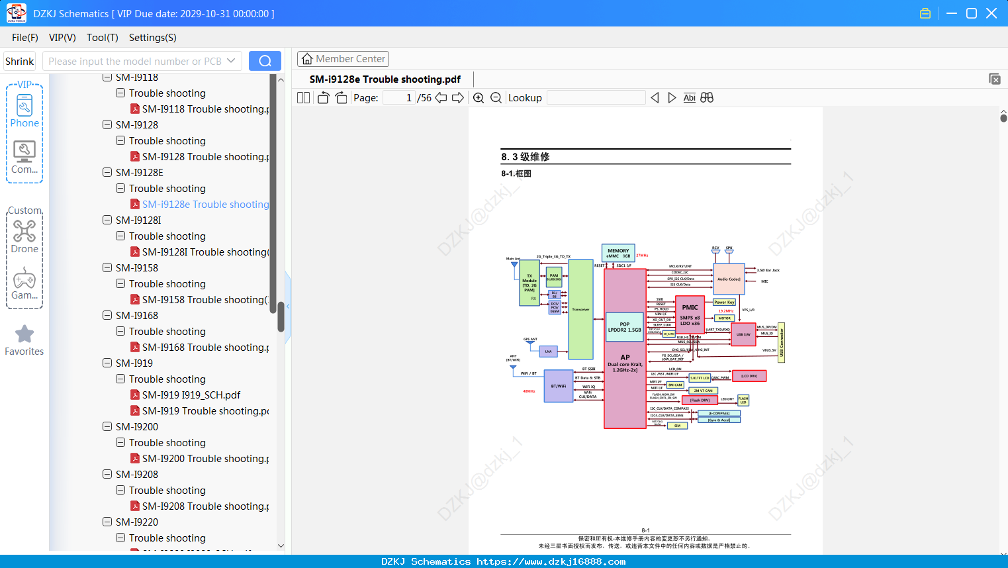Collapse the SM-I9168 tree node

(107, 315)
